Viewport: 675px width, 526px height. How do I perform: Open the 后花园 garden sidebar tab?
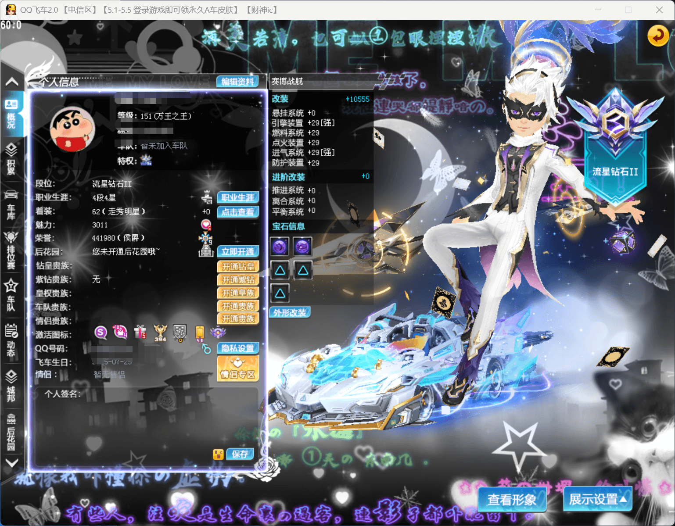pos(11,432)
